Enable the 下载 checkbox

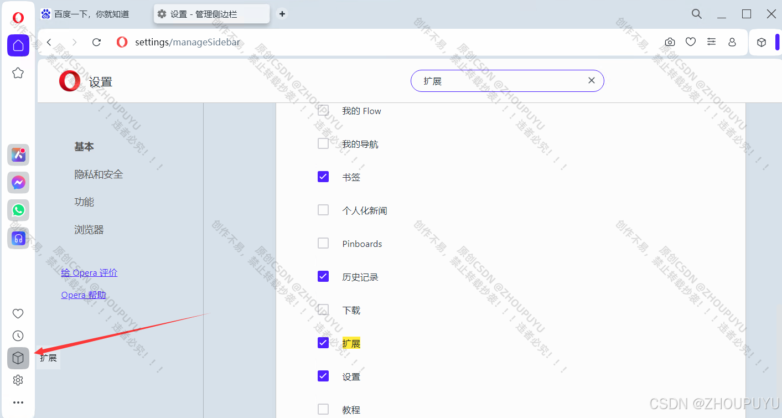pos(323,309)
